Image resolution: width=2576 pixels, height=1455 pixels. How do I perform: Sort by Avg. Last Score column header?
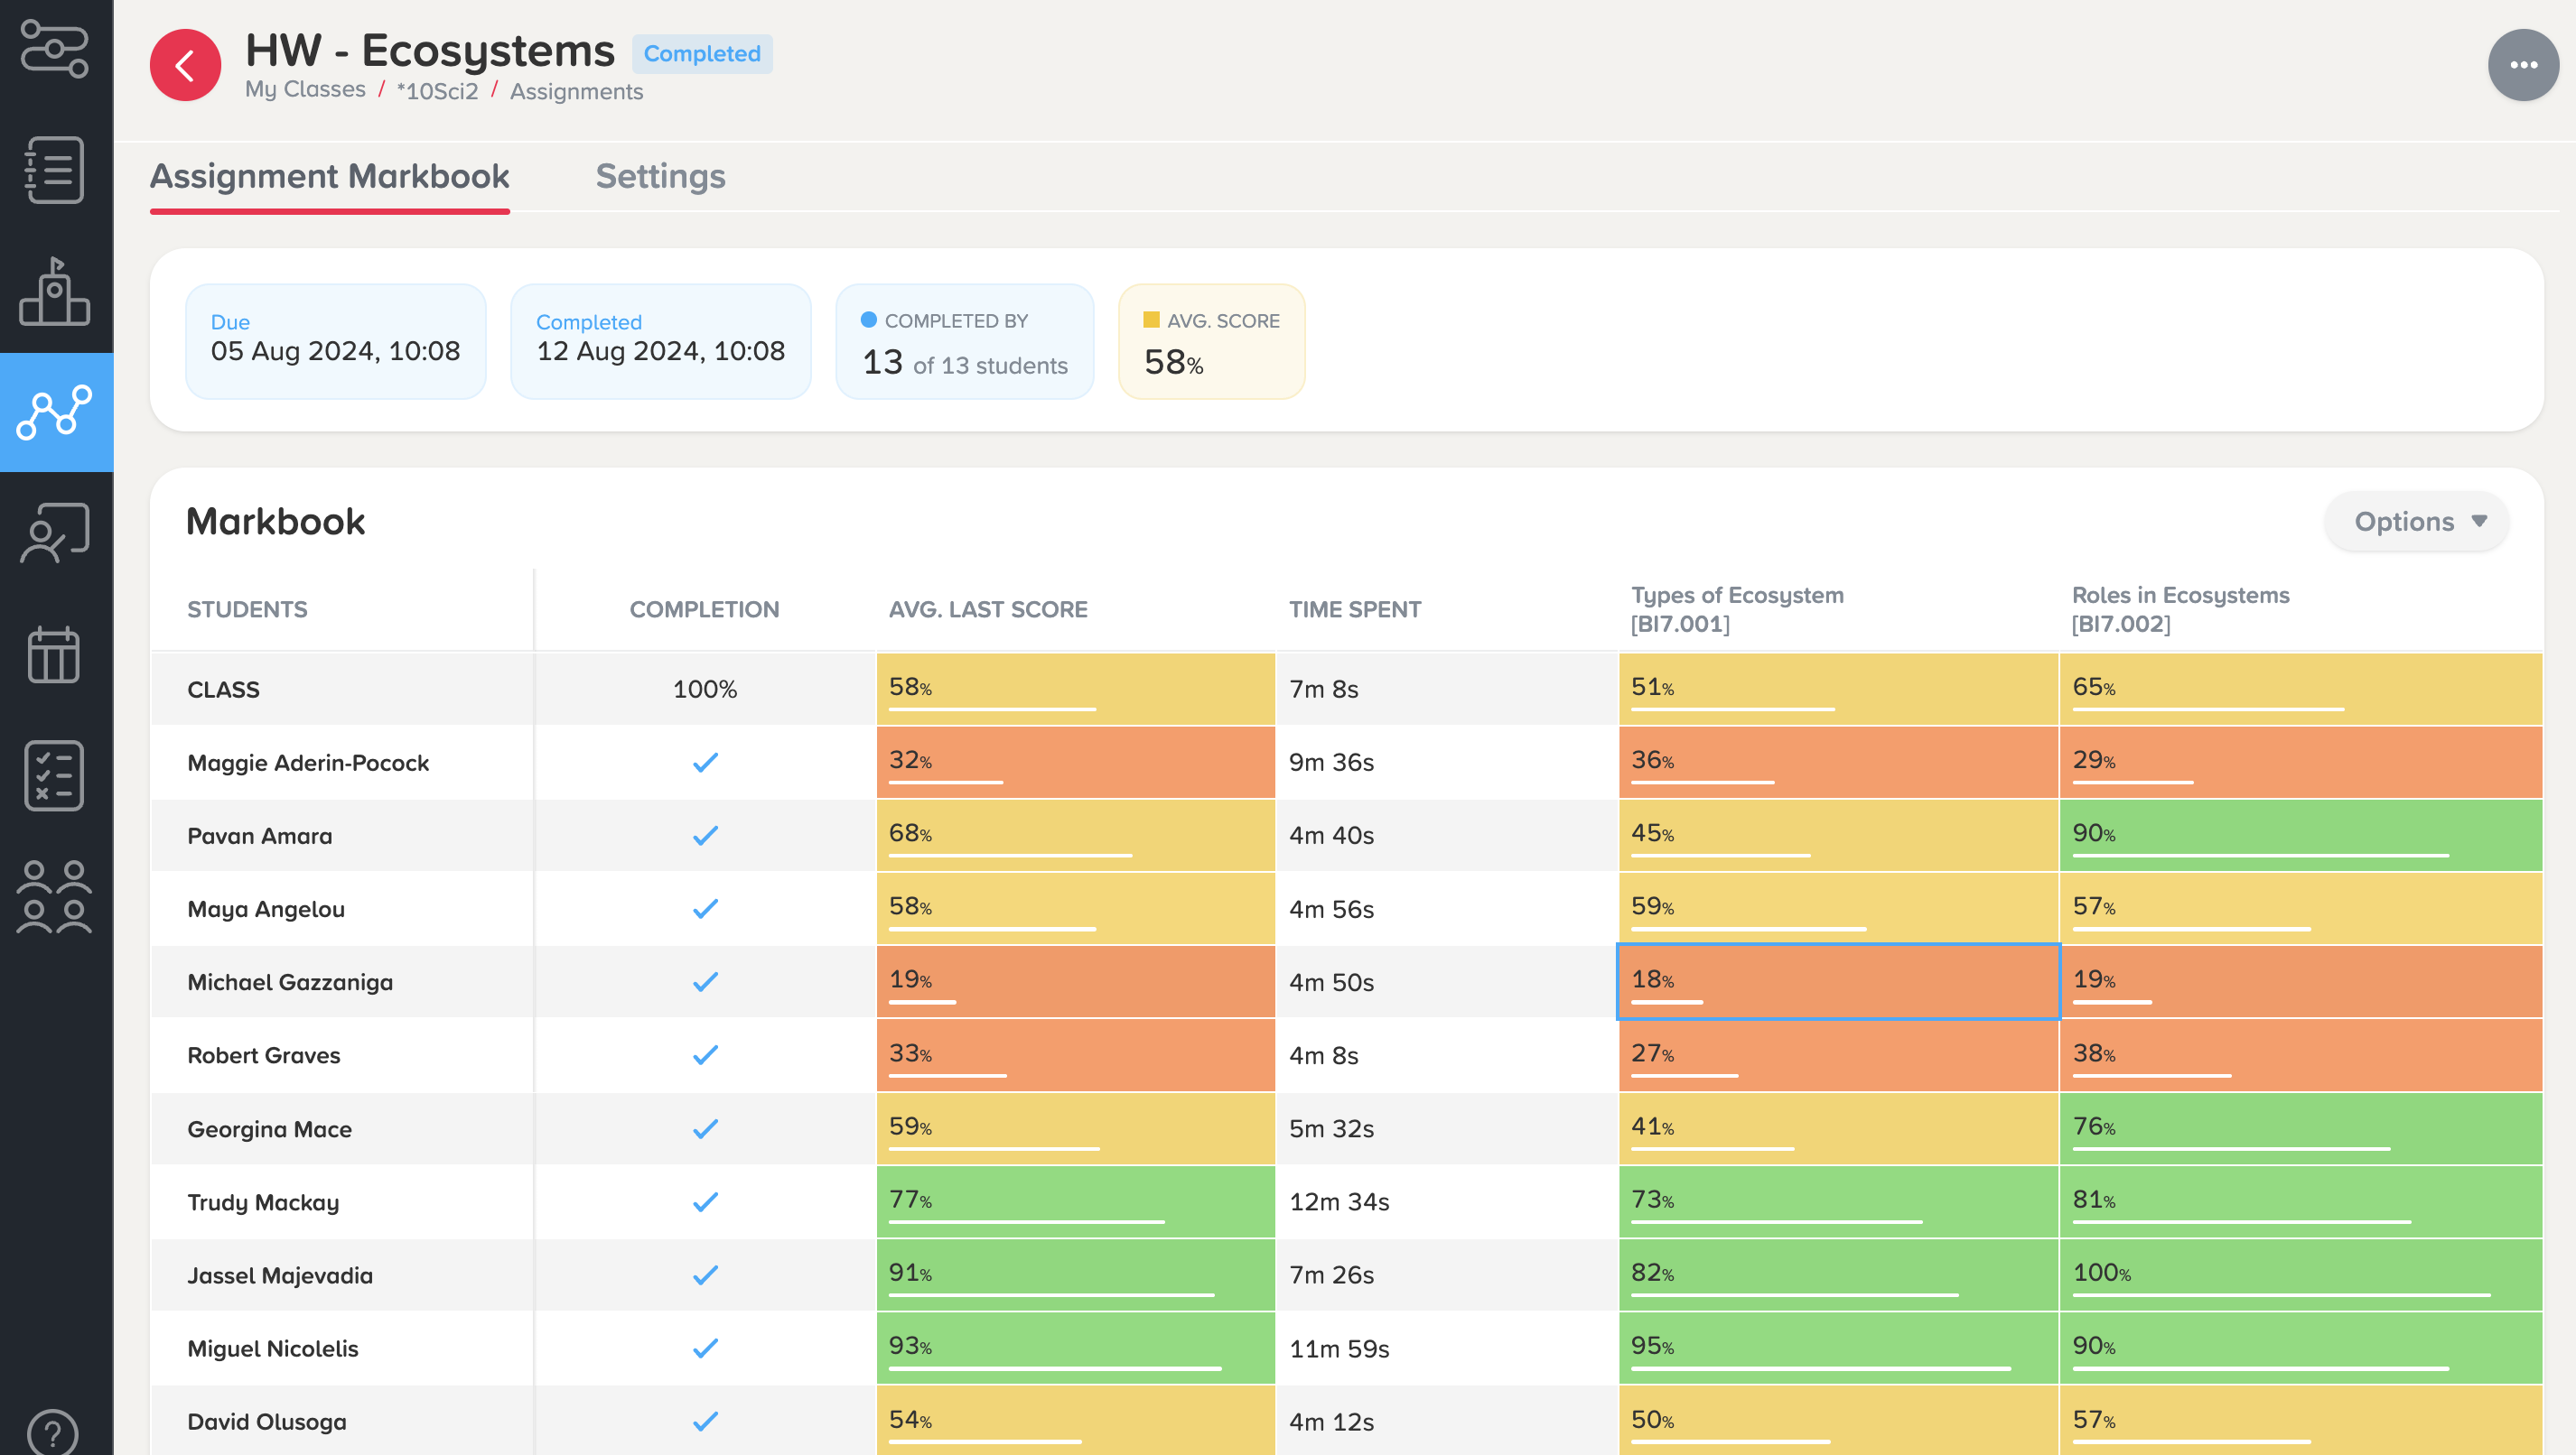987,609
